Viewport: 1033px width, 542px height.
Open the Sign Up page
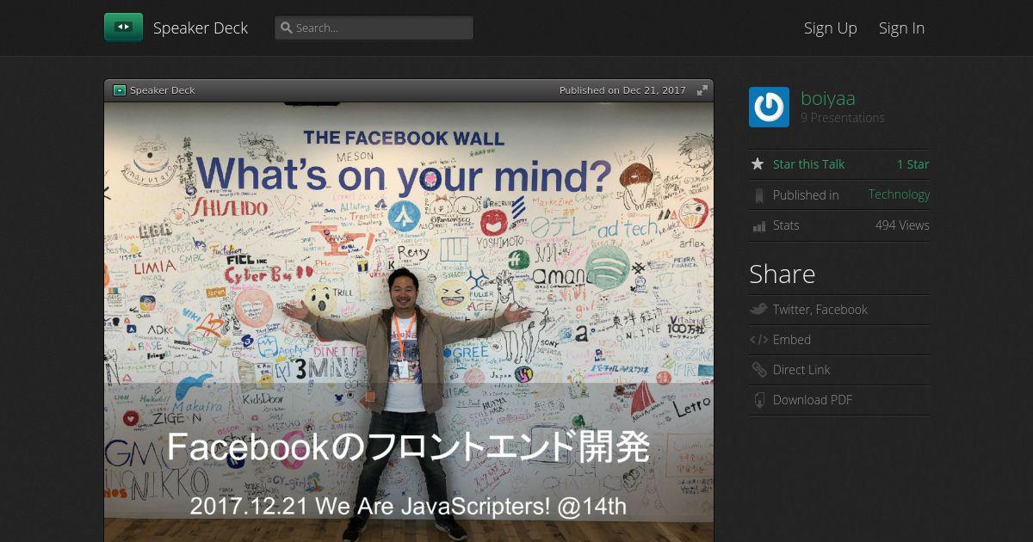coord(831,28)
